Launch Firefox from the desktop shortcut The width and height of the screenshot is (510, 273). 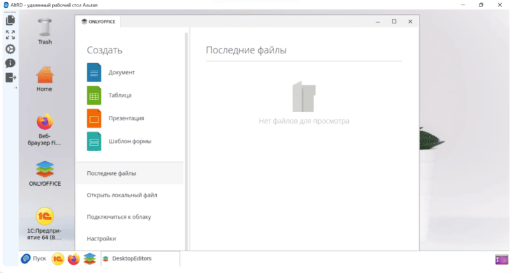[x=45, y=122]
